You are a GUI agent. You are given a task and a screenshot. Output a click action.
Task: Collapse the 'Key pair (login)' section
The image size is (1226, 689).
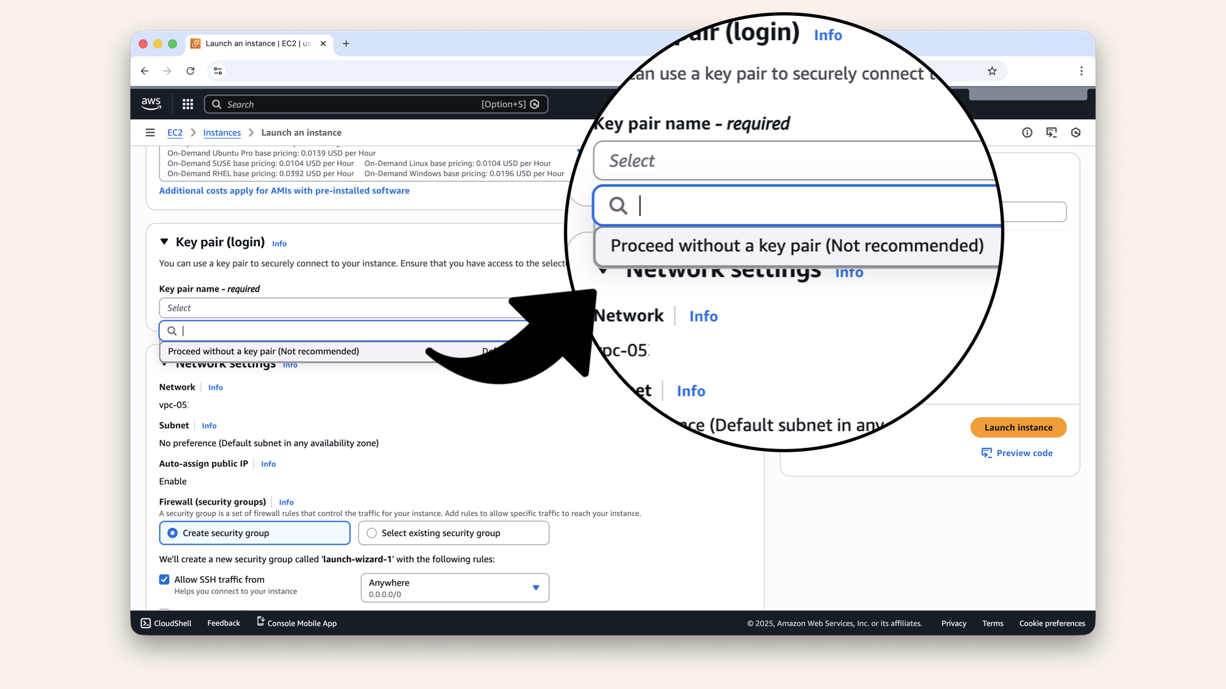164,242
